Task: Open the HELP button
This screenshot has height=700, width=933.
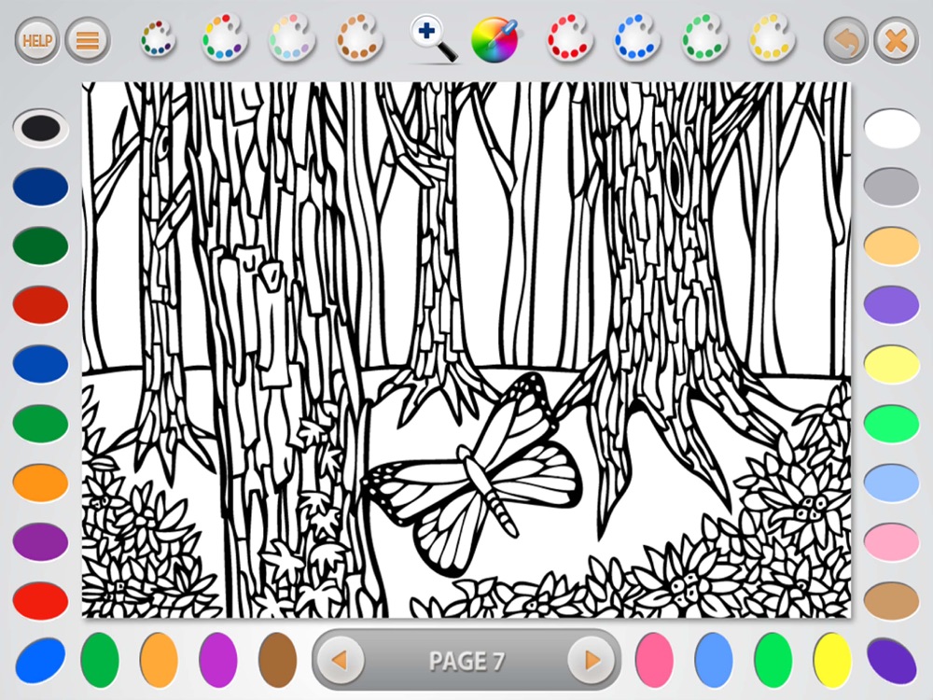Action: pos(37,40)
